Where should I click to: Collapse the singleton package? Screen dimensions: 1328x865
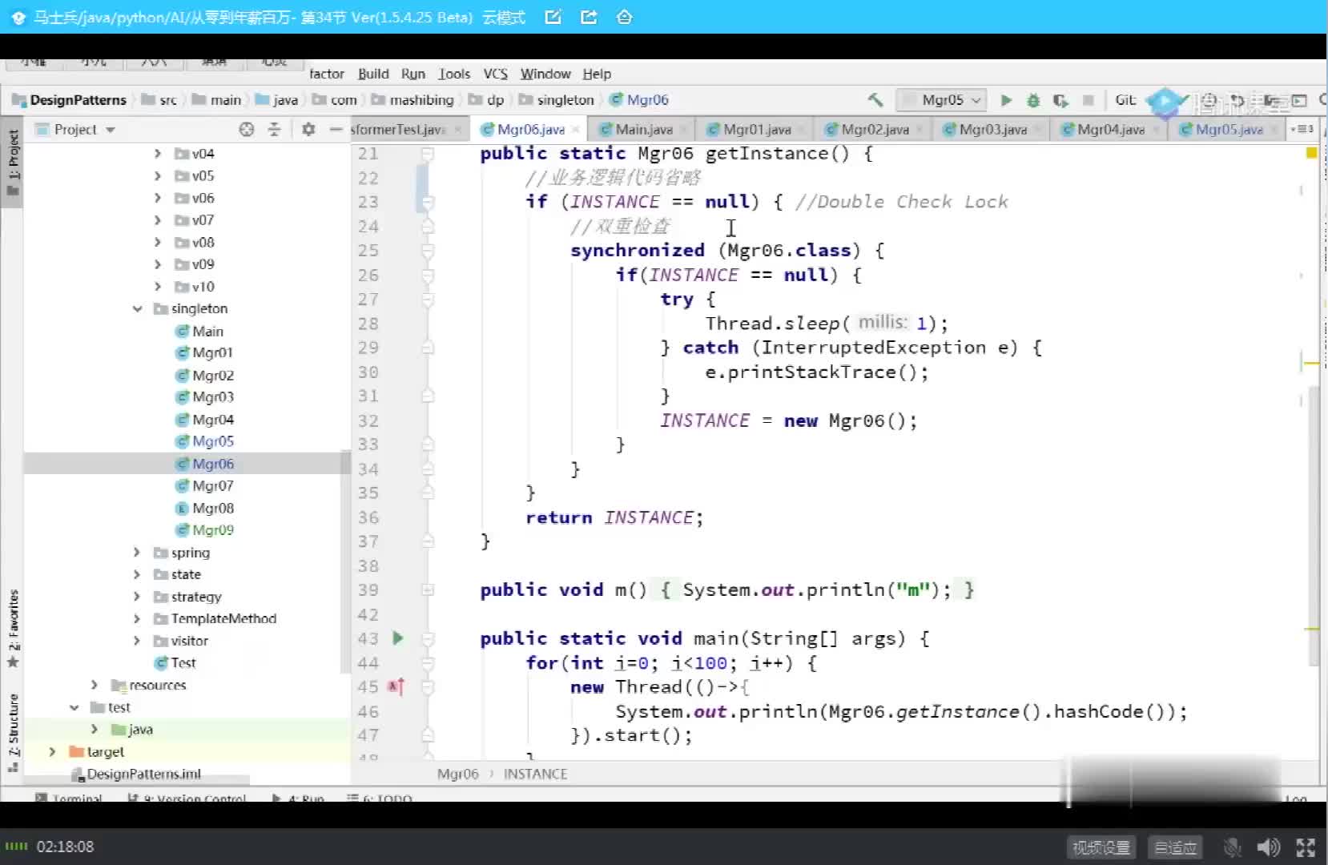[x=137, y=309]
